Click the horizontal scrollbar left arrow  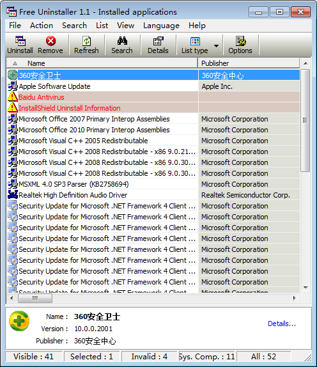pyautogui.click(x=12, y=298)
